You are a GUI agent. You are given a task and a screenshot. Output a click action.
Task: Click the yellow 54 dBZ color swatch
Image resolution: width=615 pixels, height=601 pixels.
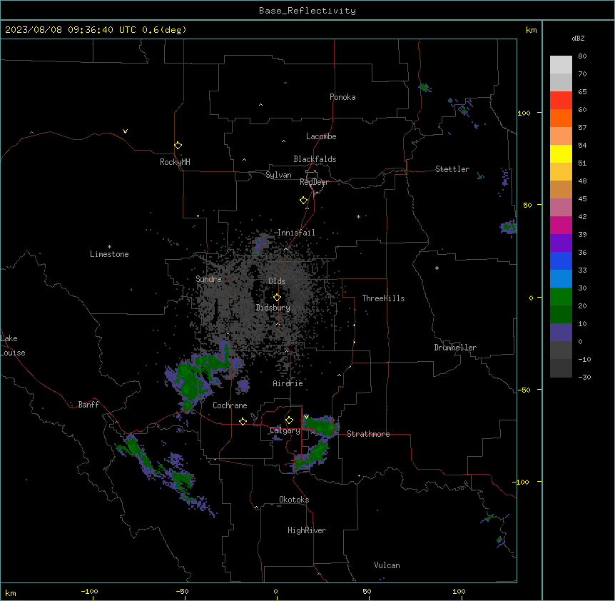[561, 153]
